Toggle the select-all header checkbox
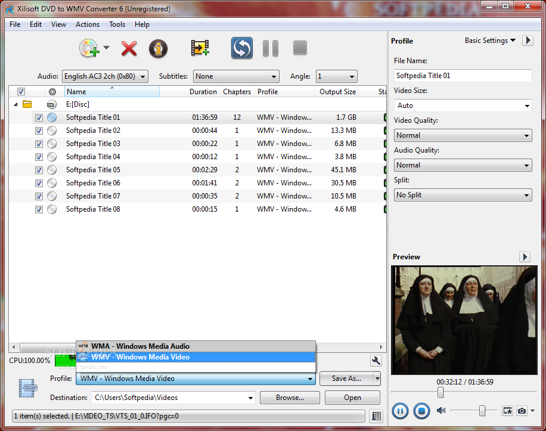The width and height of the screenshot is (546, 431). pyautogui.click(x=21, y=92)
